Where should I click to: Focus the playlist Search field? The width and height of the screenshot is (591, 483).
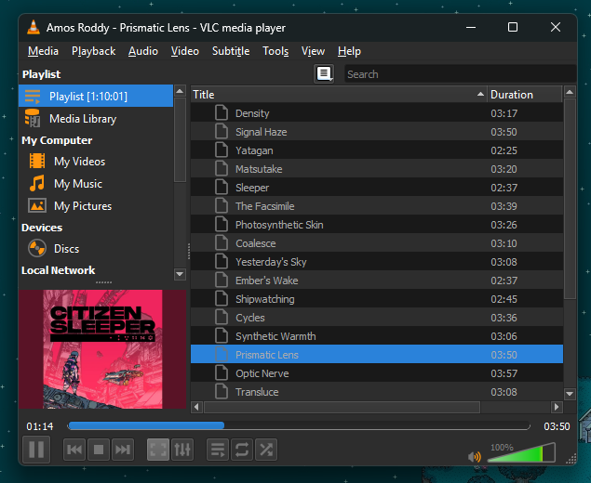[x=460, y=74]
